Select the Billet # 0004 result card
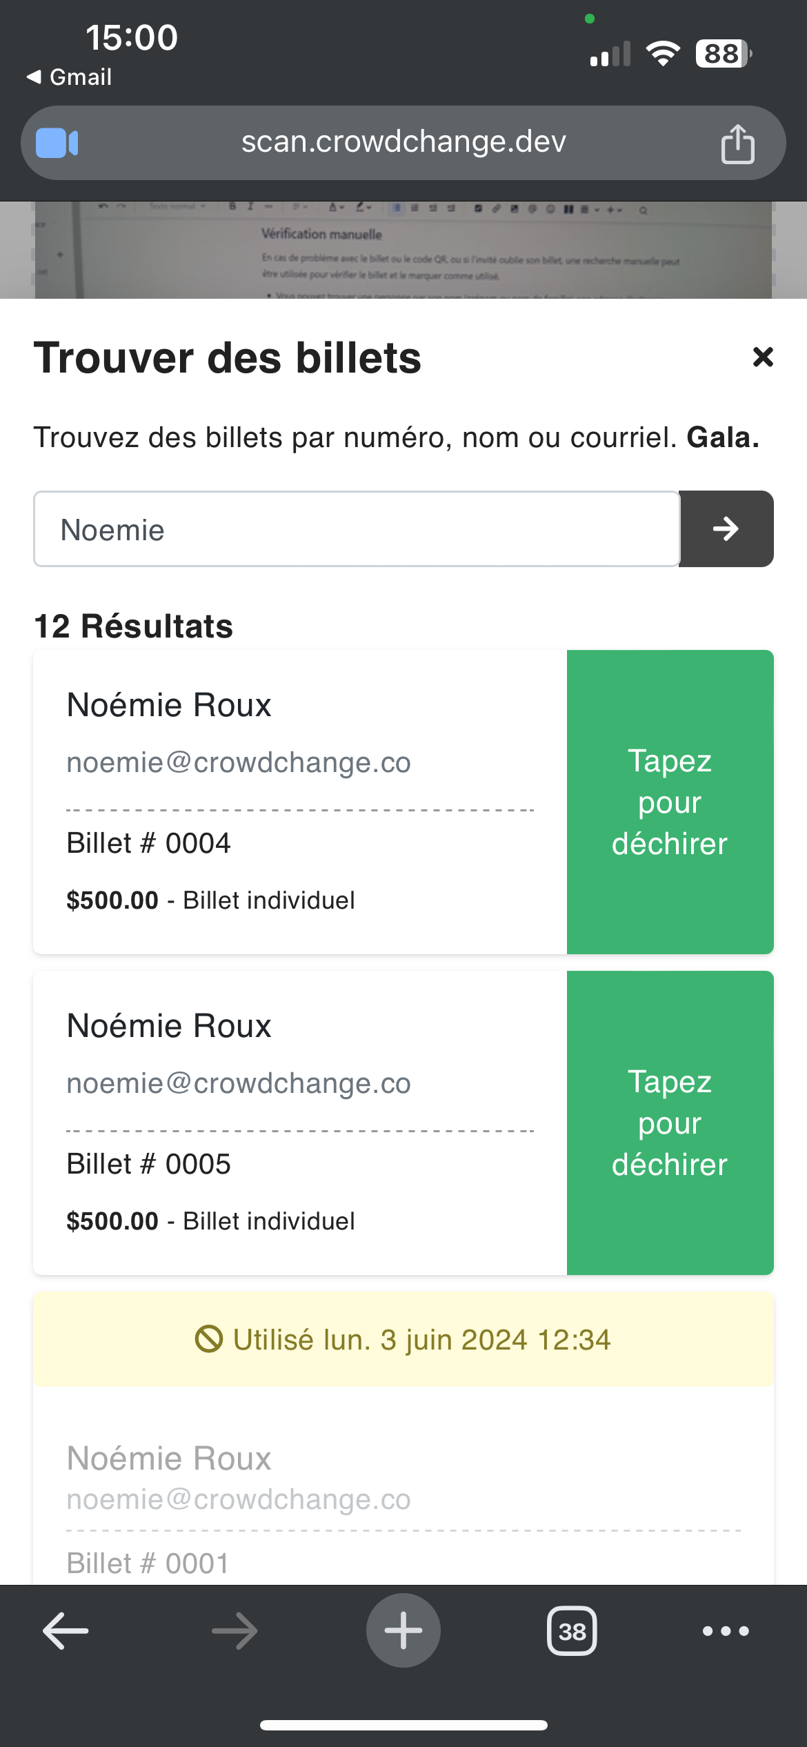The image size is (807, 1747). pos(300,802)
